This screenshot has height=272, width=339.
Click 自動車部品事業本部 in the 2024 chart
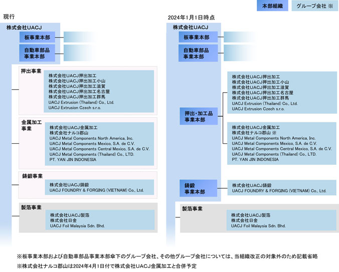coord(196,53)
